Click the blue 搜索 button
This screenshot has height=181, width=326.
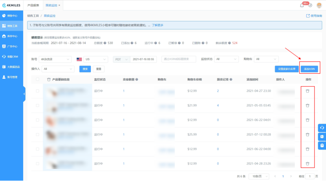tap(85, 69)
